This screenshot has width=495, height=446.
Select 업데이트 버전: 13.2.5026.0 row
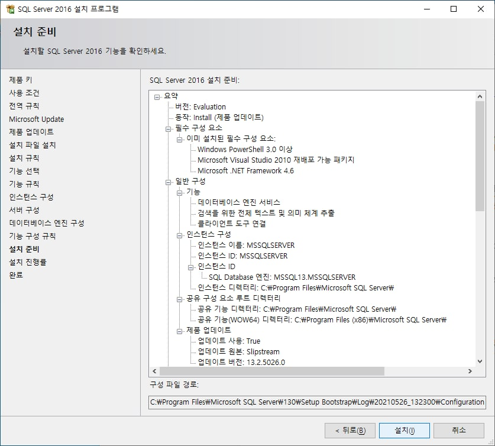pos(241,363)
